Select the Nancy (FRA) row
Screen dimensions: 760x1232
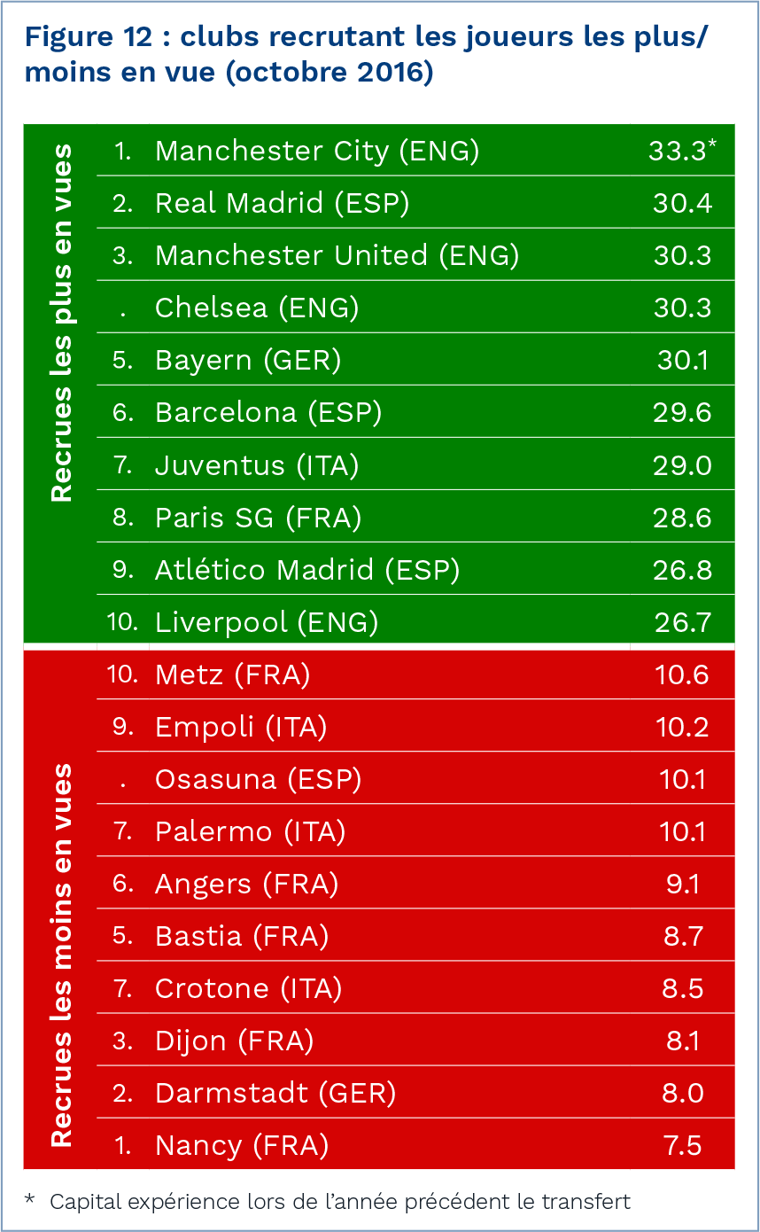(241, 1146)
